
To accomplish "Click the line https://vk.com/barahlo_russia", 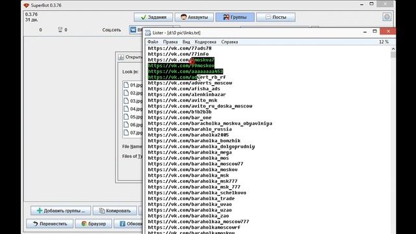I will tap(190, 129).
